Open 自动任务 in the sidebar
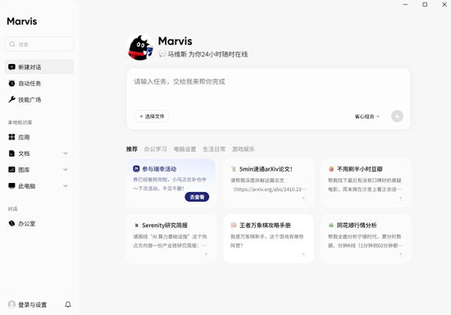451x315 pixels. (x=39, y=84)
